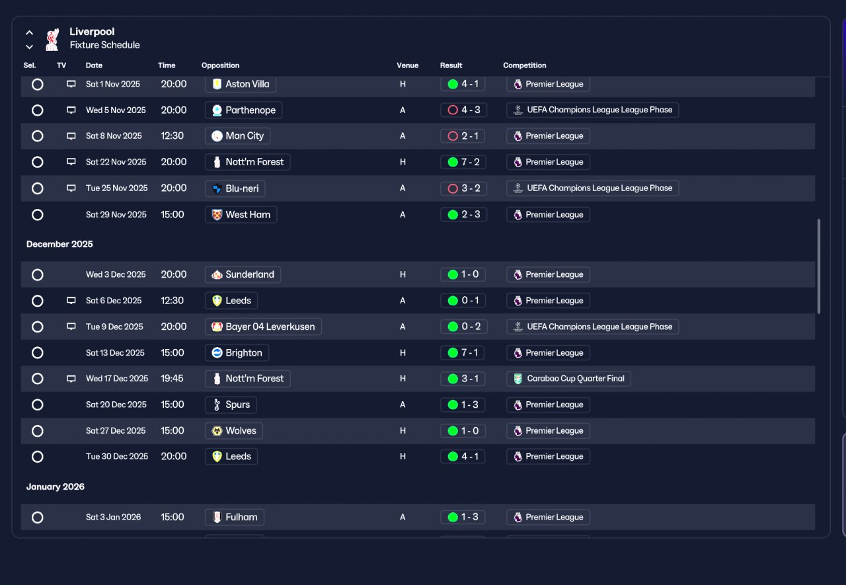Select the Man City fixture radio button
This screenshot has width=846, height=585.
tap(38, 136)
